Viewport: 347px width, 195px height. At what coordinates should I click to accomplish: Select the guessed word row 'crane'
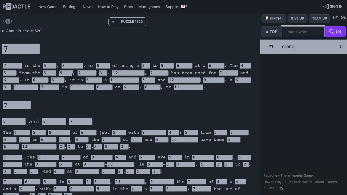click(x=304, y=47)
